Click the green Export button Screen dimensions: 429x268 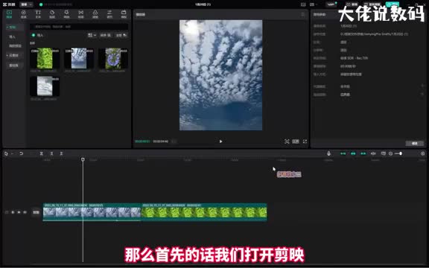click(x=392, y=4)
